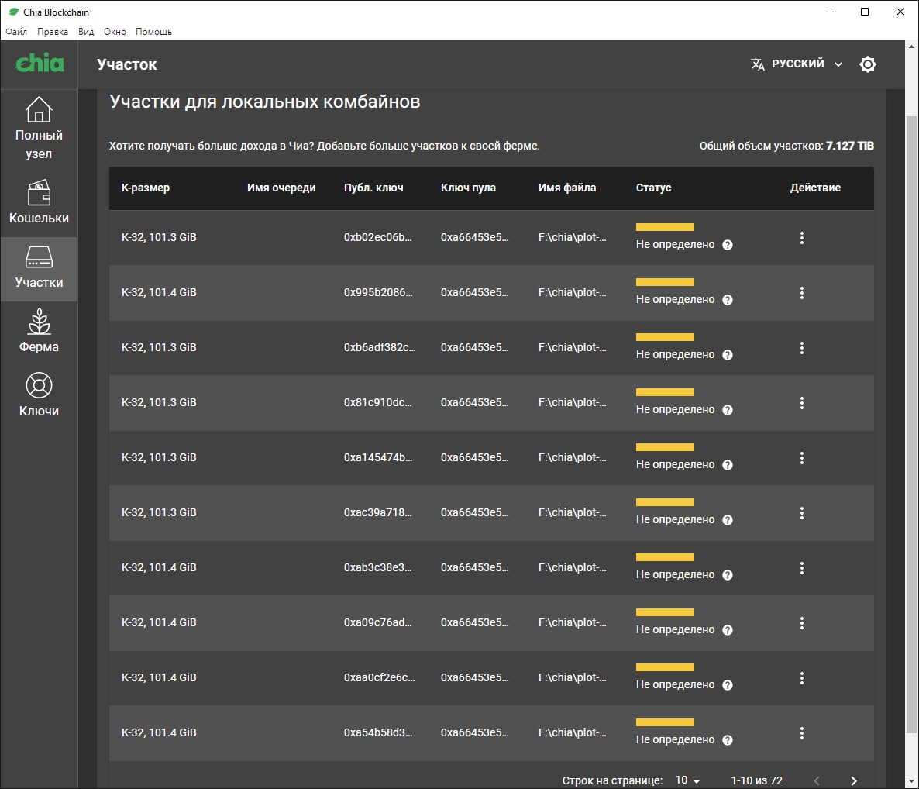This screenshot has width=919, height=789.
Task: Open actions menu for plot 0xb6adf382c
Action: pos(802,347)
